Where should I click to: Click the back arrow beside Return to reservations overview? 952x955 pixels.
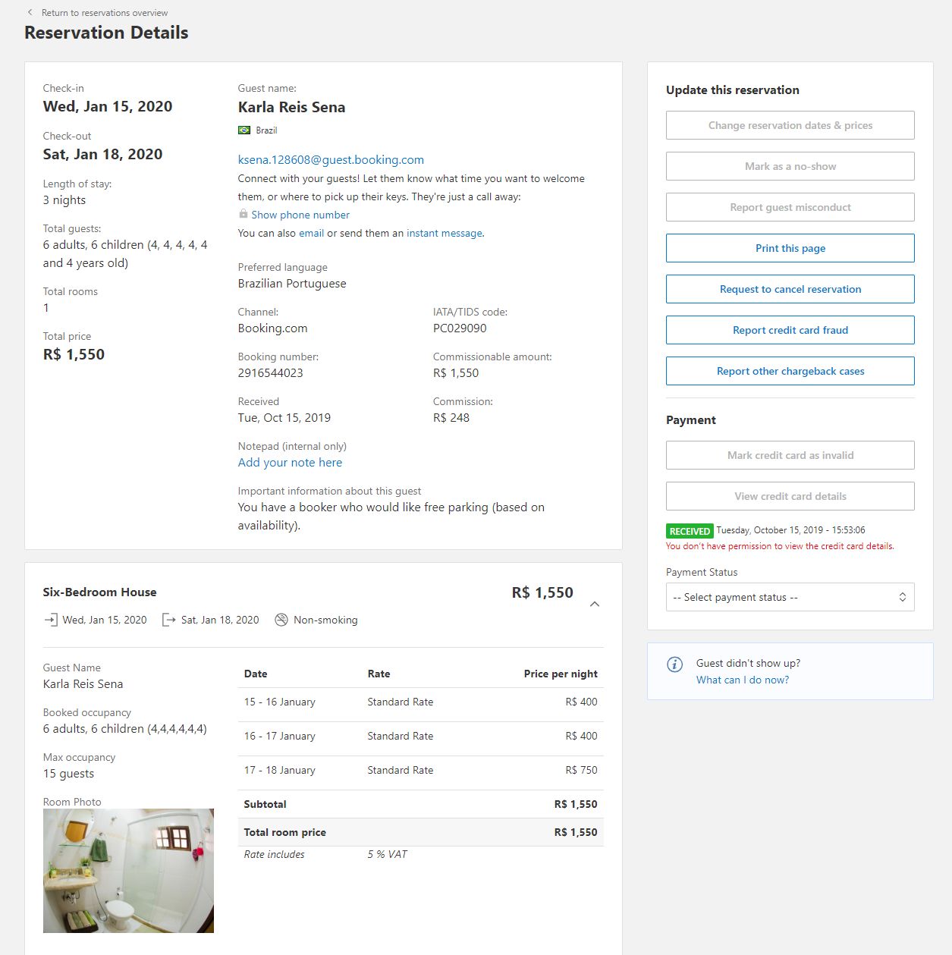pos(30,12)
